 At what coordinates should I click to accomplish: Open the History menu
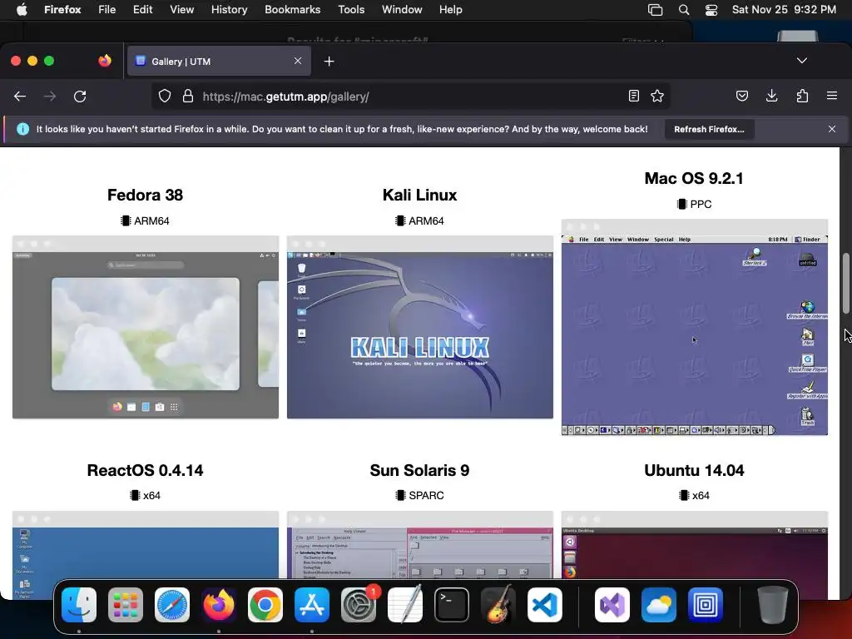230,9
